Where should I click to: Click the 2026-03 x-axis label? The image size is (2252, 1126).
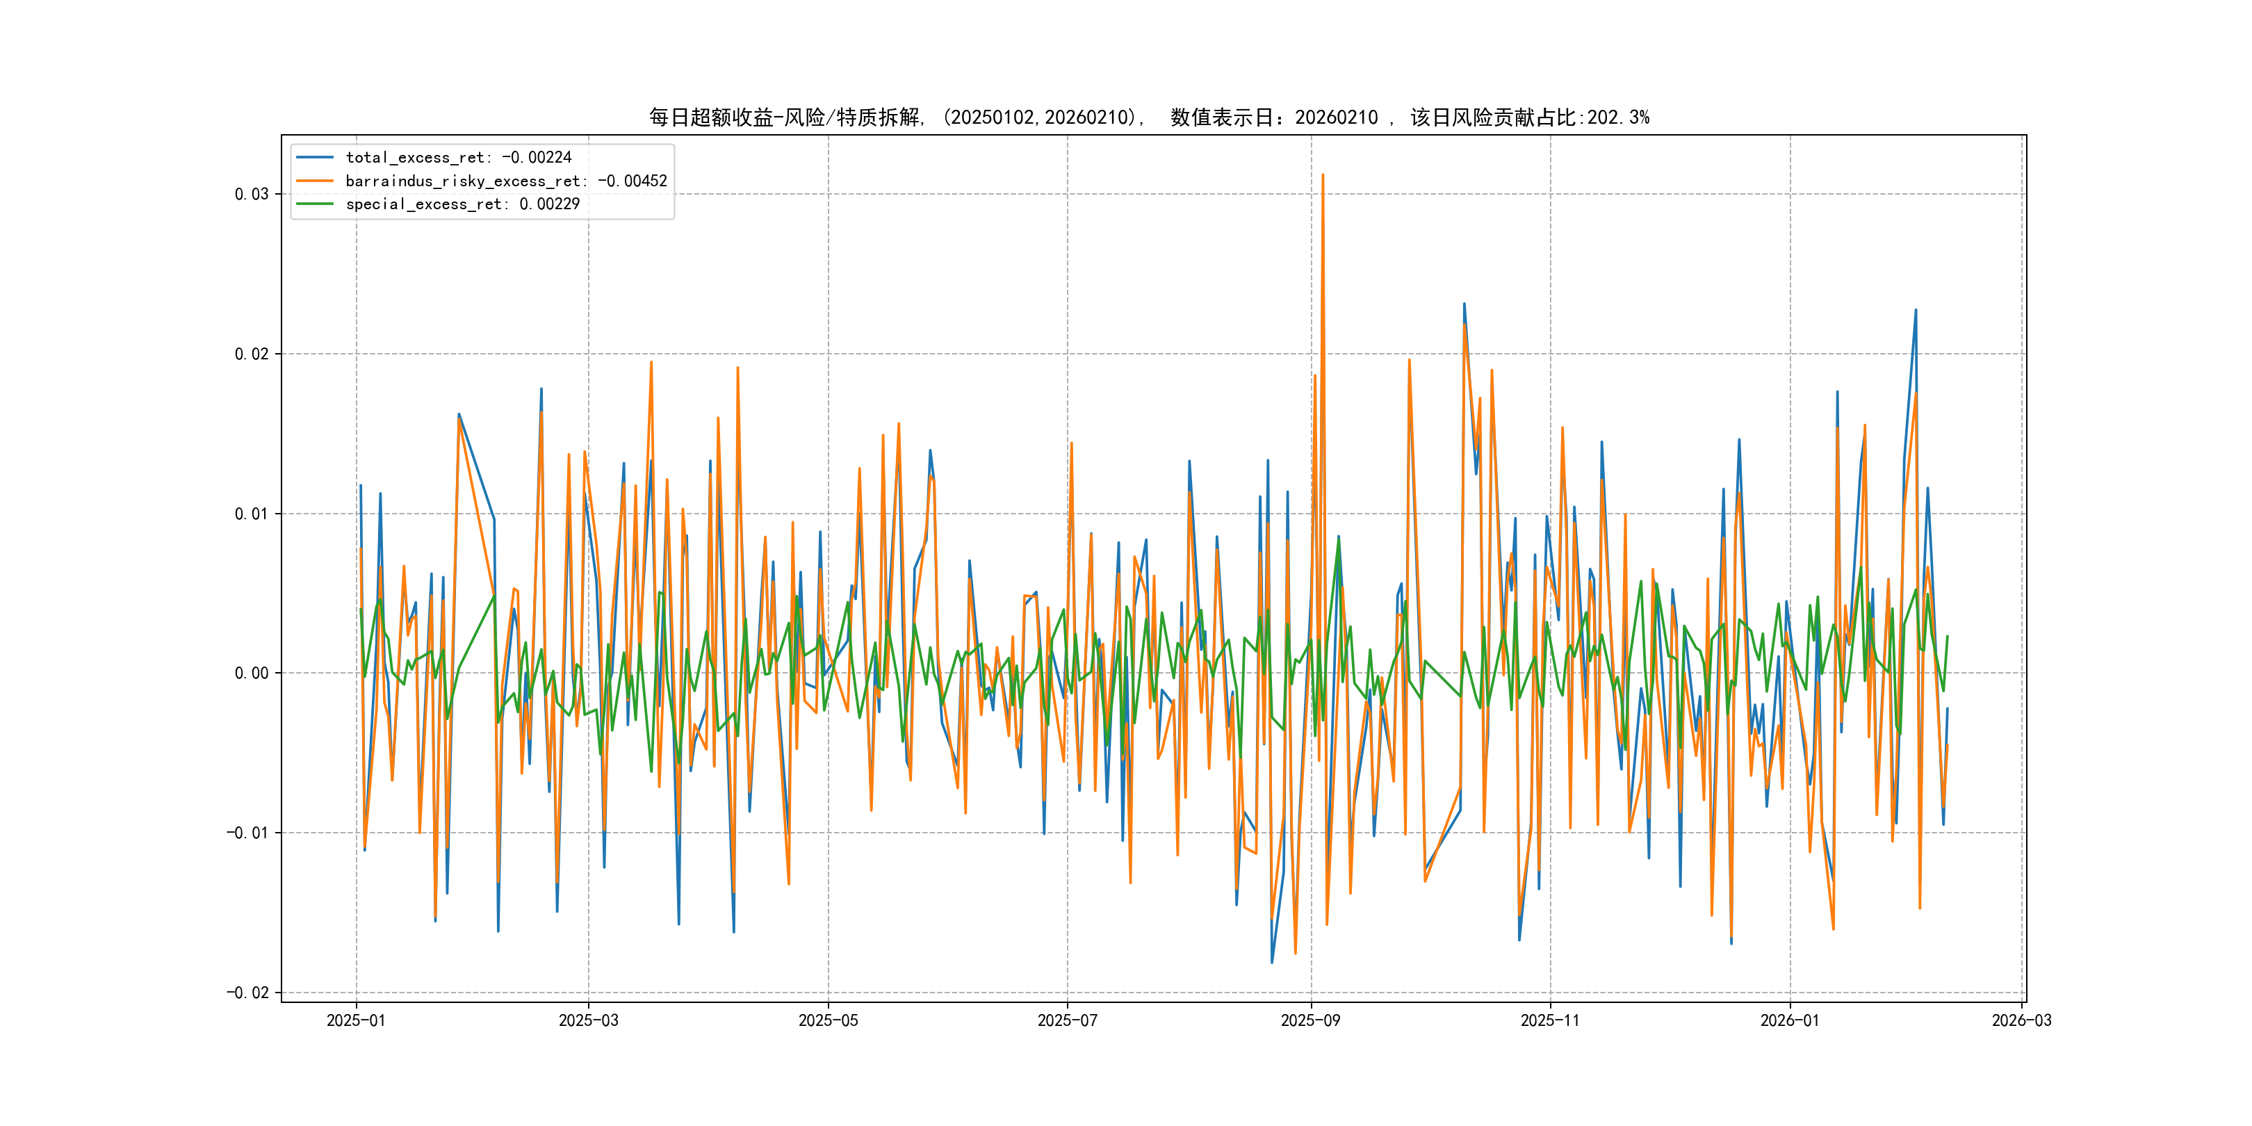2021,1020
